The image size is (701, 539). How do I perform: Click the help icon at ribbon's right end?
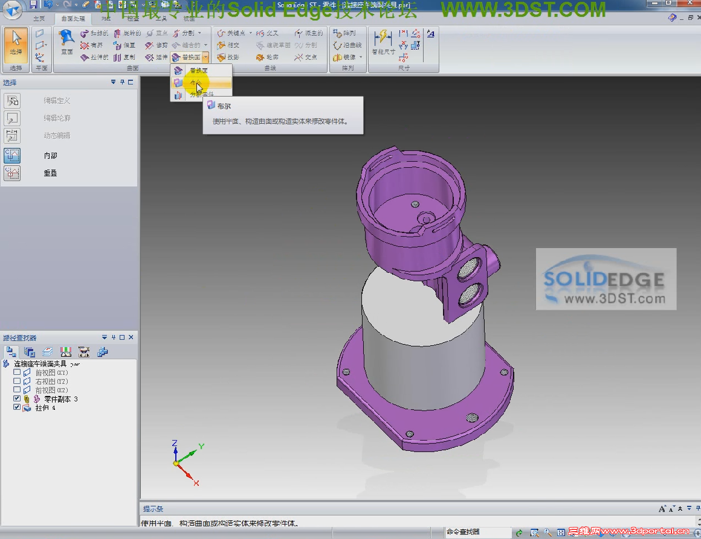click(672, 18)
